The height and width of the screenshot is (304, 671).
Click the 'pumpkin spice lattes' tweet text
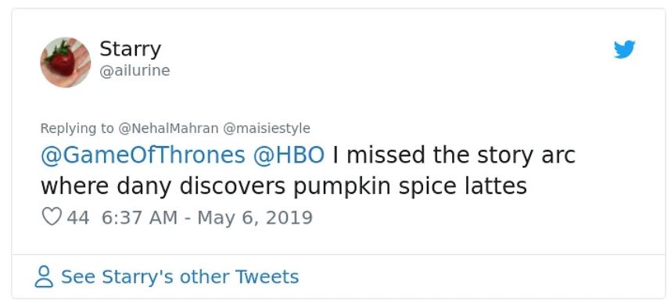click(x=410, y=187)
